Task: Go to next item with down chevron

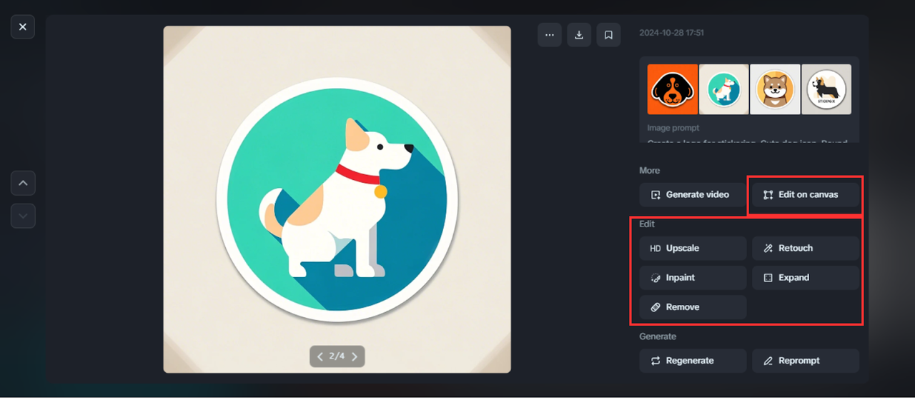Action: pos(23,216)
